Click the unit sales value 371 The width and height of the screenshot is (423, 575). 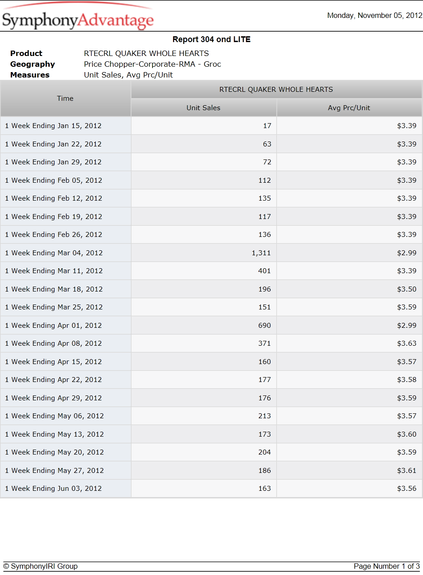tap(265, 343)
